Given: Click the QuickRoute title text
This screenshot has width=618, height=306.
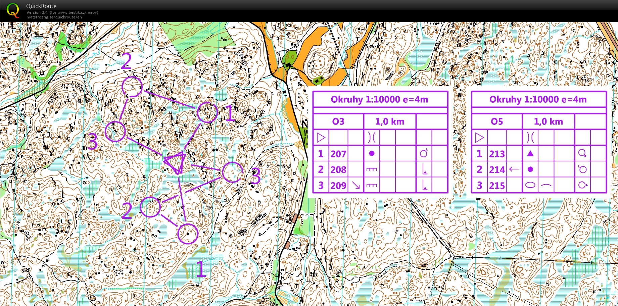Looking at the screenshot, I should point(41,6).
